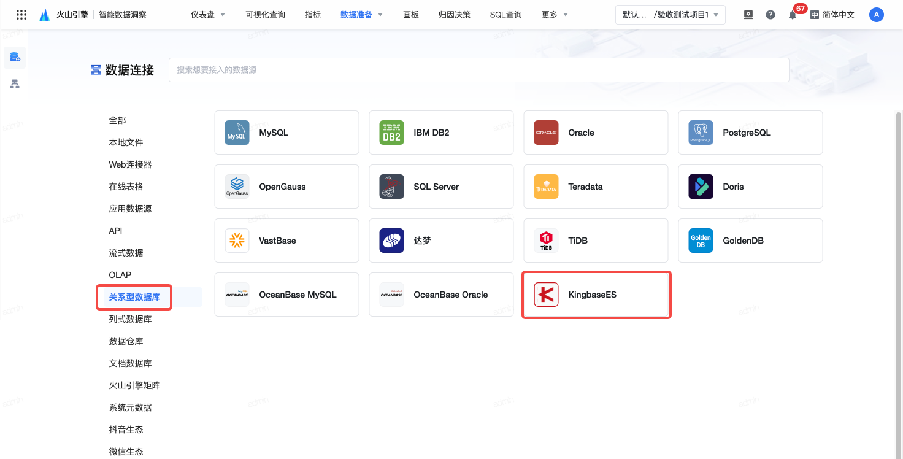Select the 关系型数据库 category
Screen dimensions: 903x459
click(x=135, y=297)
